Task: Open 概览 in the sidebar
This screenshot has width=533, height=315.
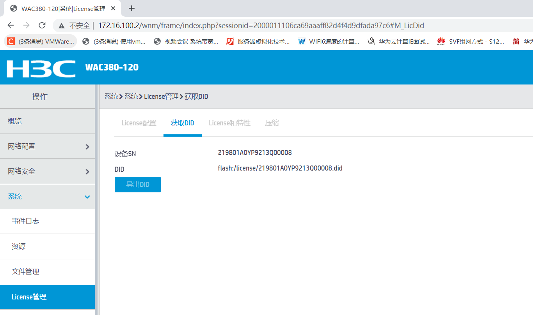Action: click(47, 121)
